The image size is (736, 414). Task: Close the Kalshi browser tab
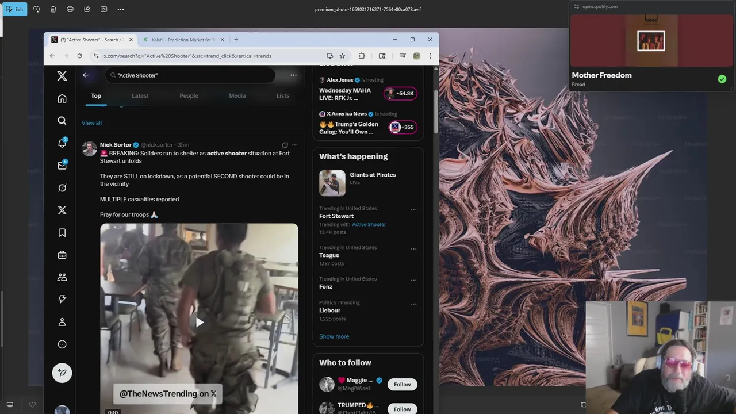[x=222, y=40]
